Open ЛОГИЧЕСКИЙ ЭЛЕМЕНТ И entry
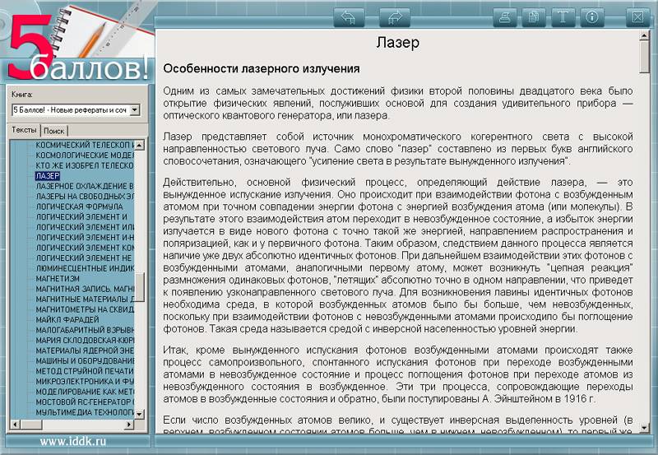Screen dimensions: 658x455 (81, 216)
